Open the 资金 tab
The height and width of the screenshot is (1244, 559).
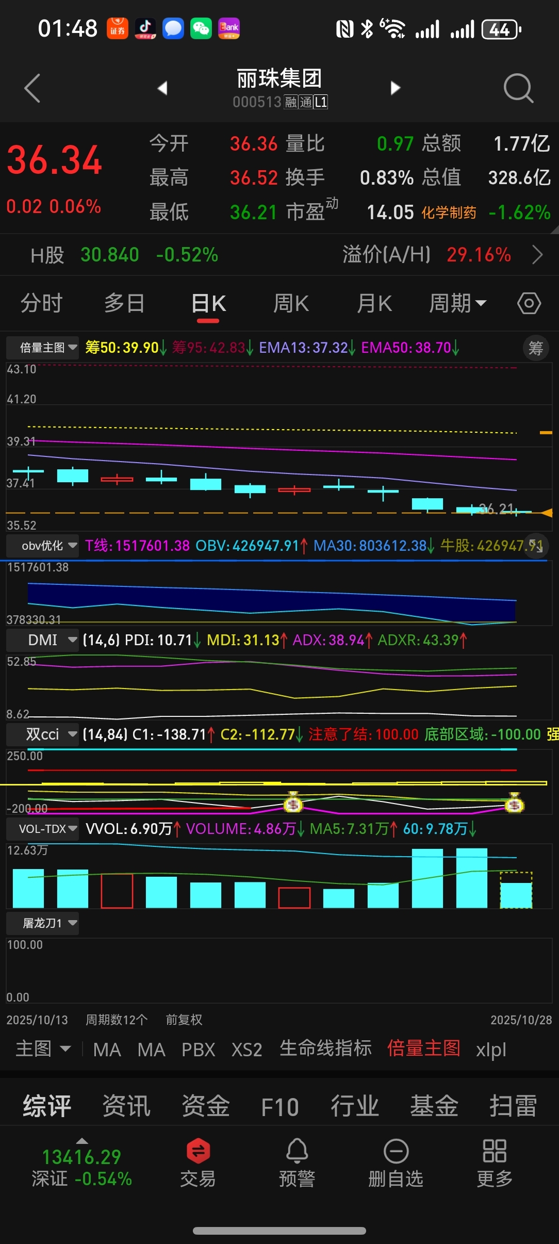pyautogui.click(x=206, y=1106)
